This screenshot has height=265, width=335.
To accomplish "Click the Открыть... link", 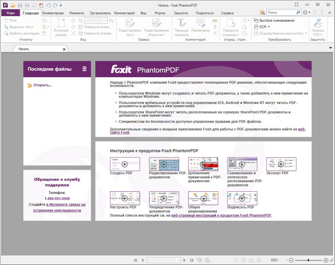I will tap(42, 85).
